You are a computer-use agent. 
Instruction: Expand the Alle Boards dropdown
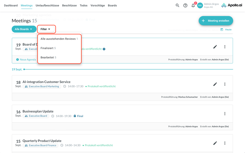click(x=24, y=29)
